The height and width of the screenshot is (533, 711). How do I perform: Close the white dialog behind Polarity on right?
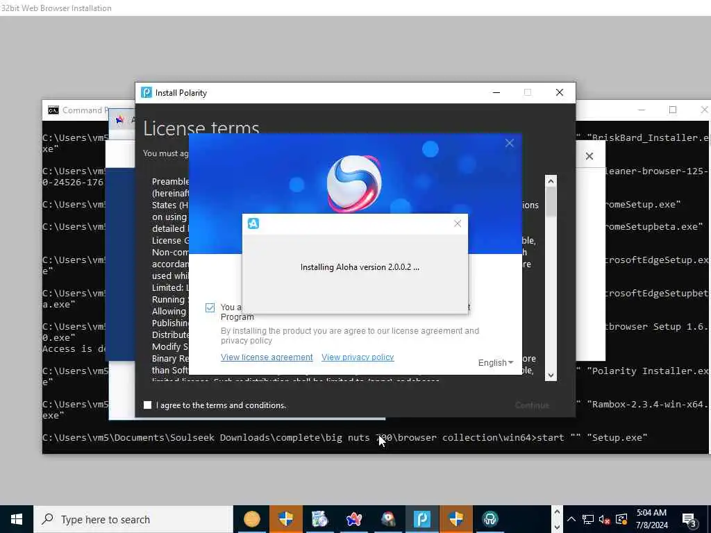589,156
